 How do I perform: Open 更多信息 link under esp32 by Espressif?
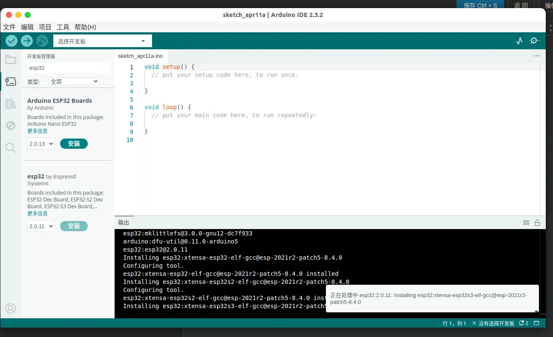[x=37, y=213]
